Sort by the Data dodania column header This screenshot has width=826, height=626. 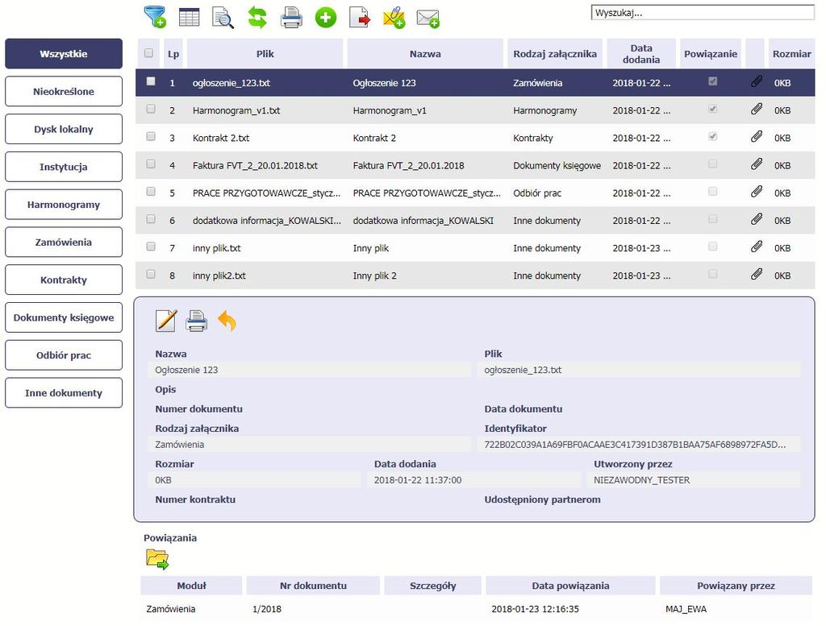click(x=641, y=54)
